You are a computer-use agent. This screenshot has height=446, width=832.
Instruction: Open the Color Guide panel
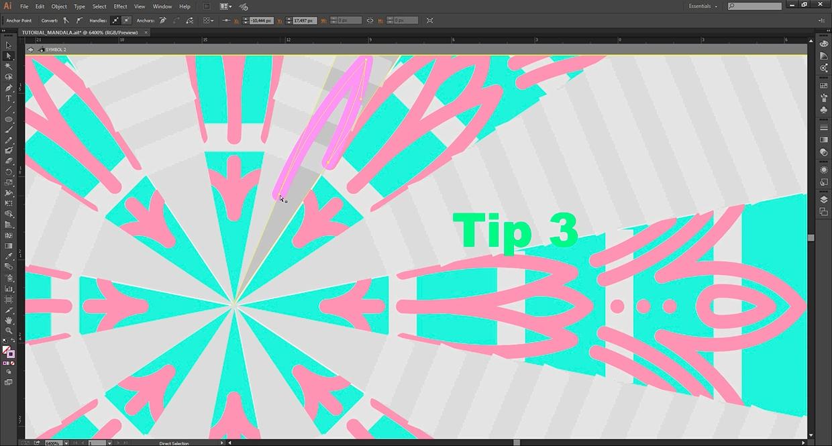click(823, 56)
